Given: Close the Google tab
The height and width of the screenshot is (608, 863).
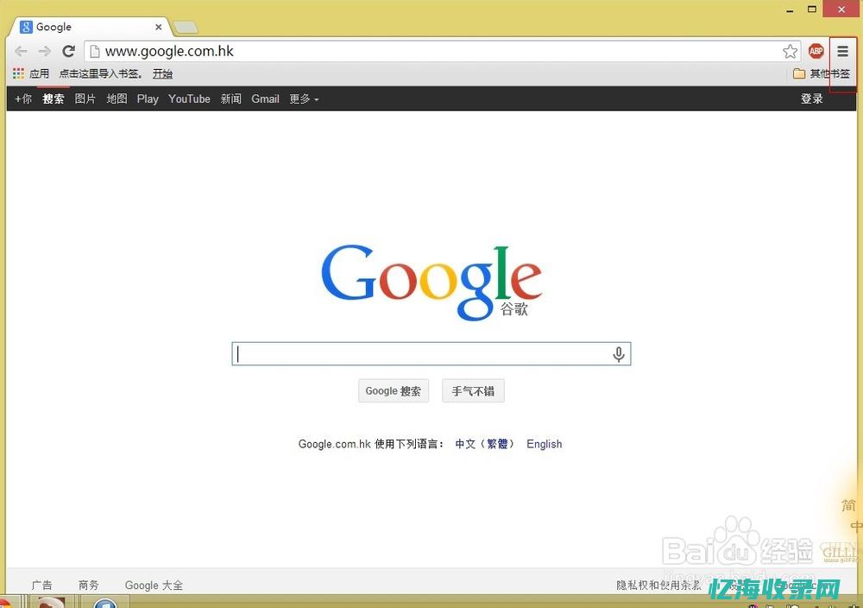Looking at the screenshot, I should (x=159, y=27).
